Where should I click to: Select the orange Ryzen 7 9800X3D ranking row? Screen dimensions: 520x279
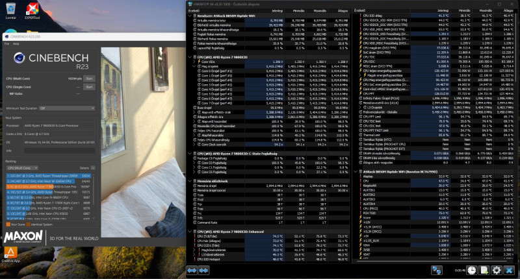48,187
